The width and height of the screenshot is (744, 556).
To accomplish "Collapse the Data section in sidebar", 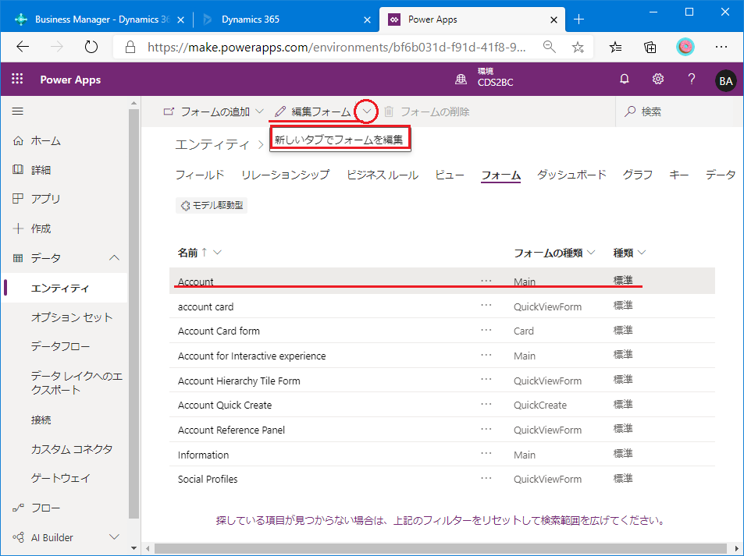I will coord(114,258).
